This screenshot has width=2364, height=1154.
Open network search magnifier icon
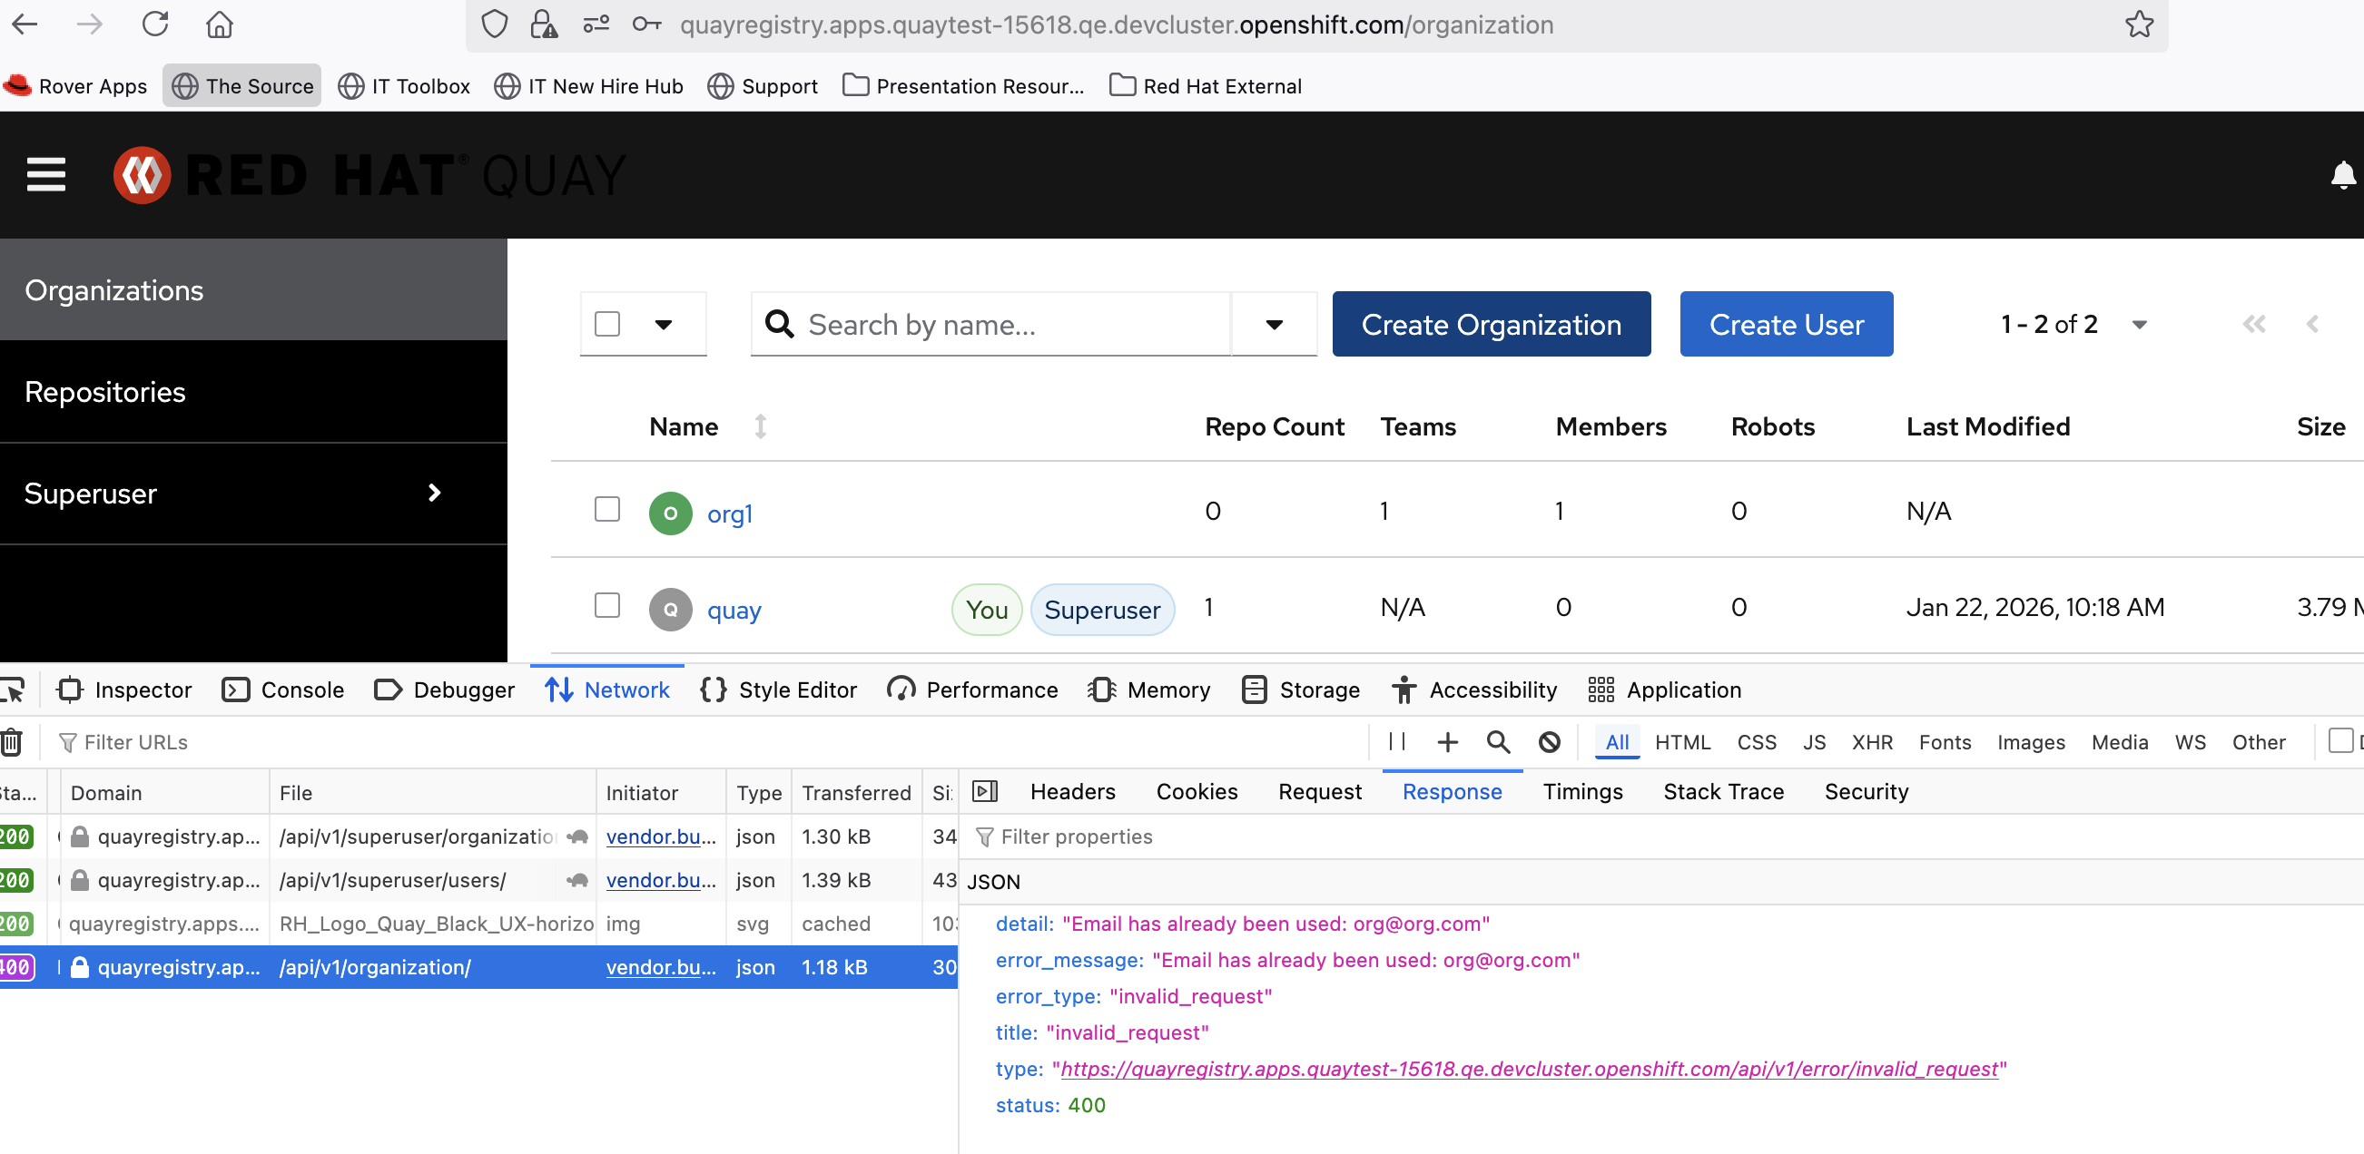(1498, 741)
